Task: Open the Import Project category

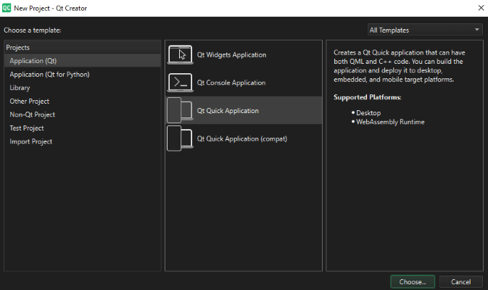Action: [x=30, y=141]
